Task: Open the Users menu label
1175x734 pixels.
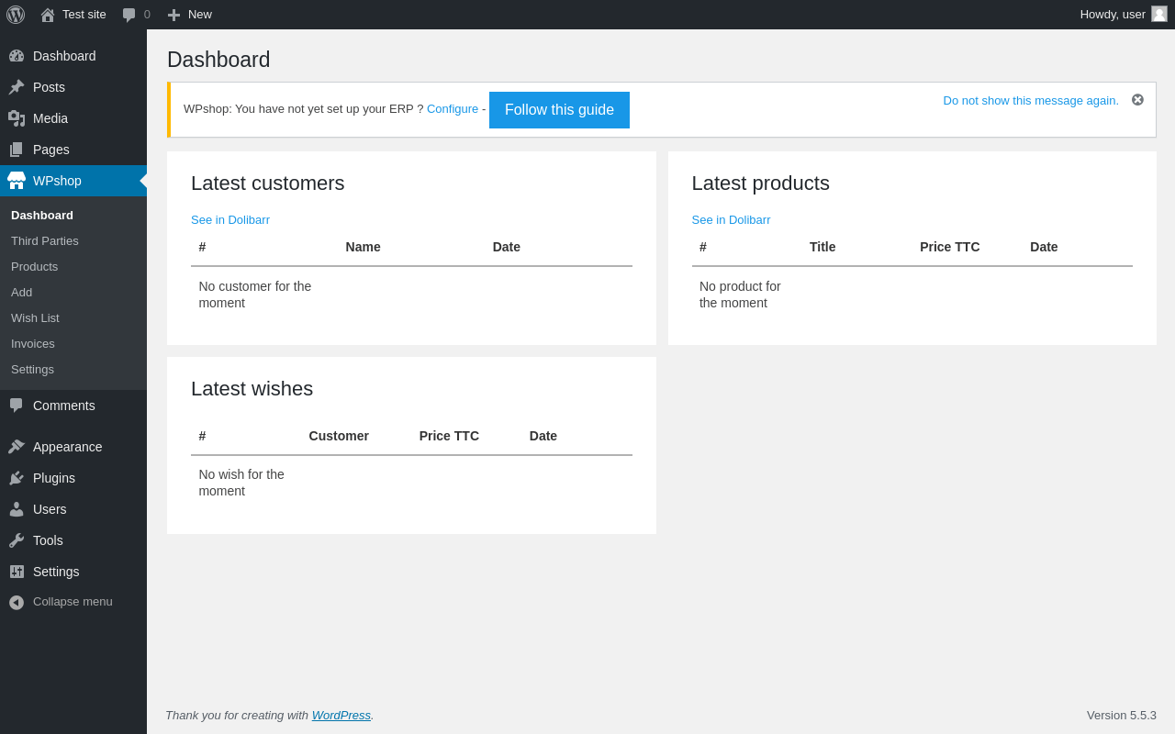Action: 50,509
